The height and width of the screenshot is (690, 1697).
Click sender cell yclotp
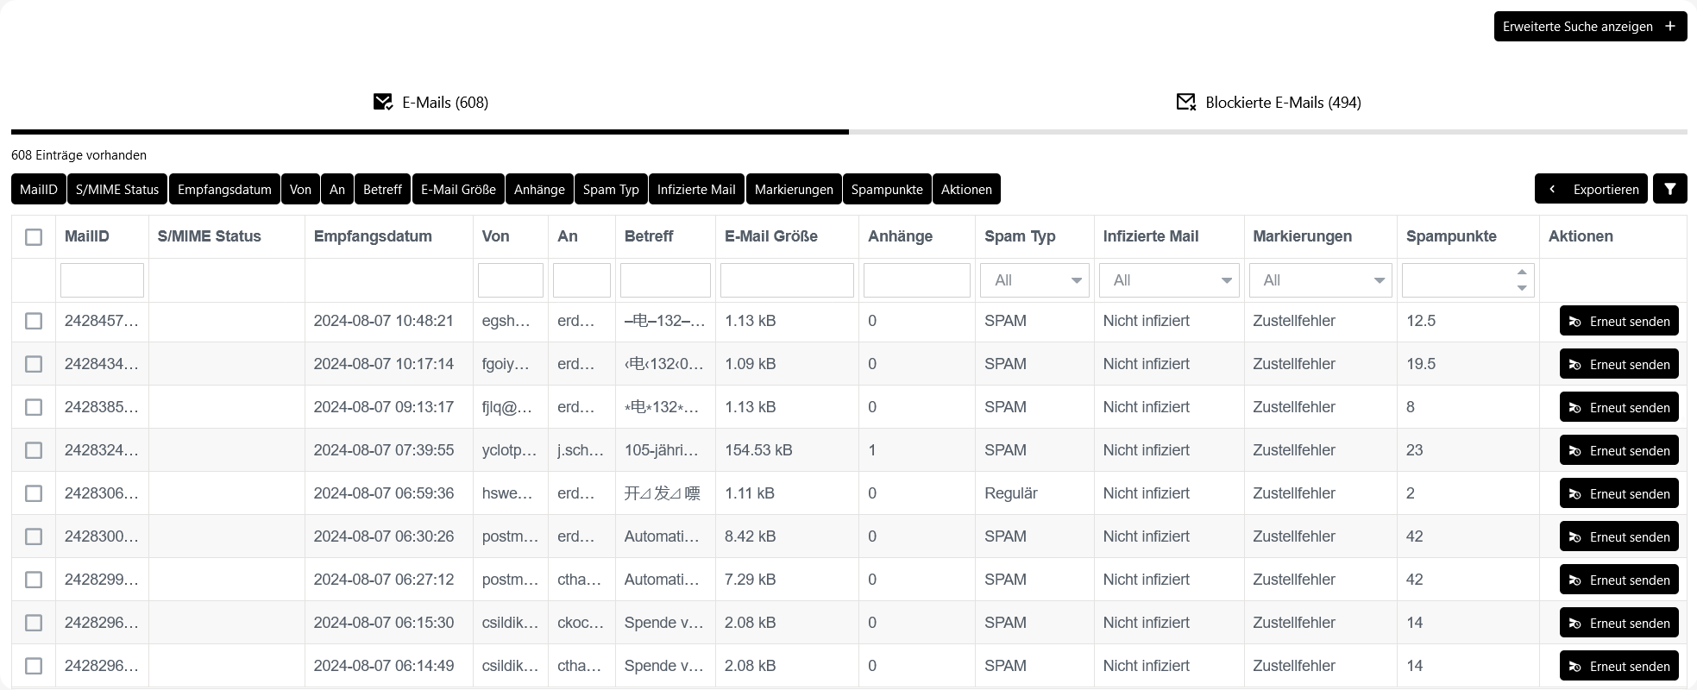pos(509,450)
